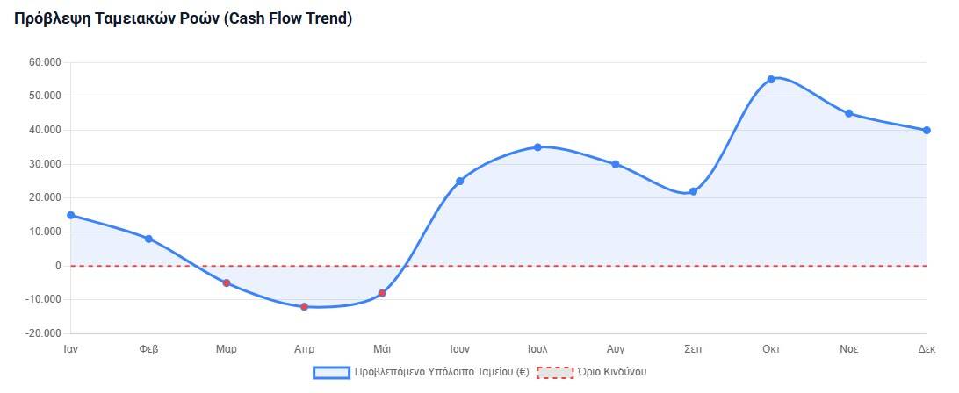Click the red dashed legend swatch
The width and height of the screenshot is (959, 393).
(554, 372)
